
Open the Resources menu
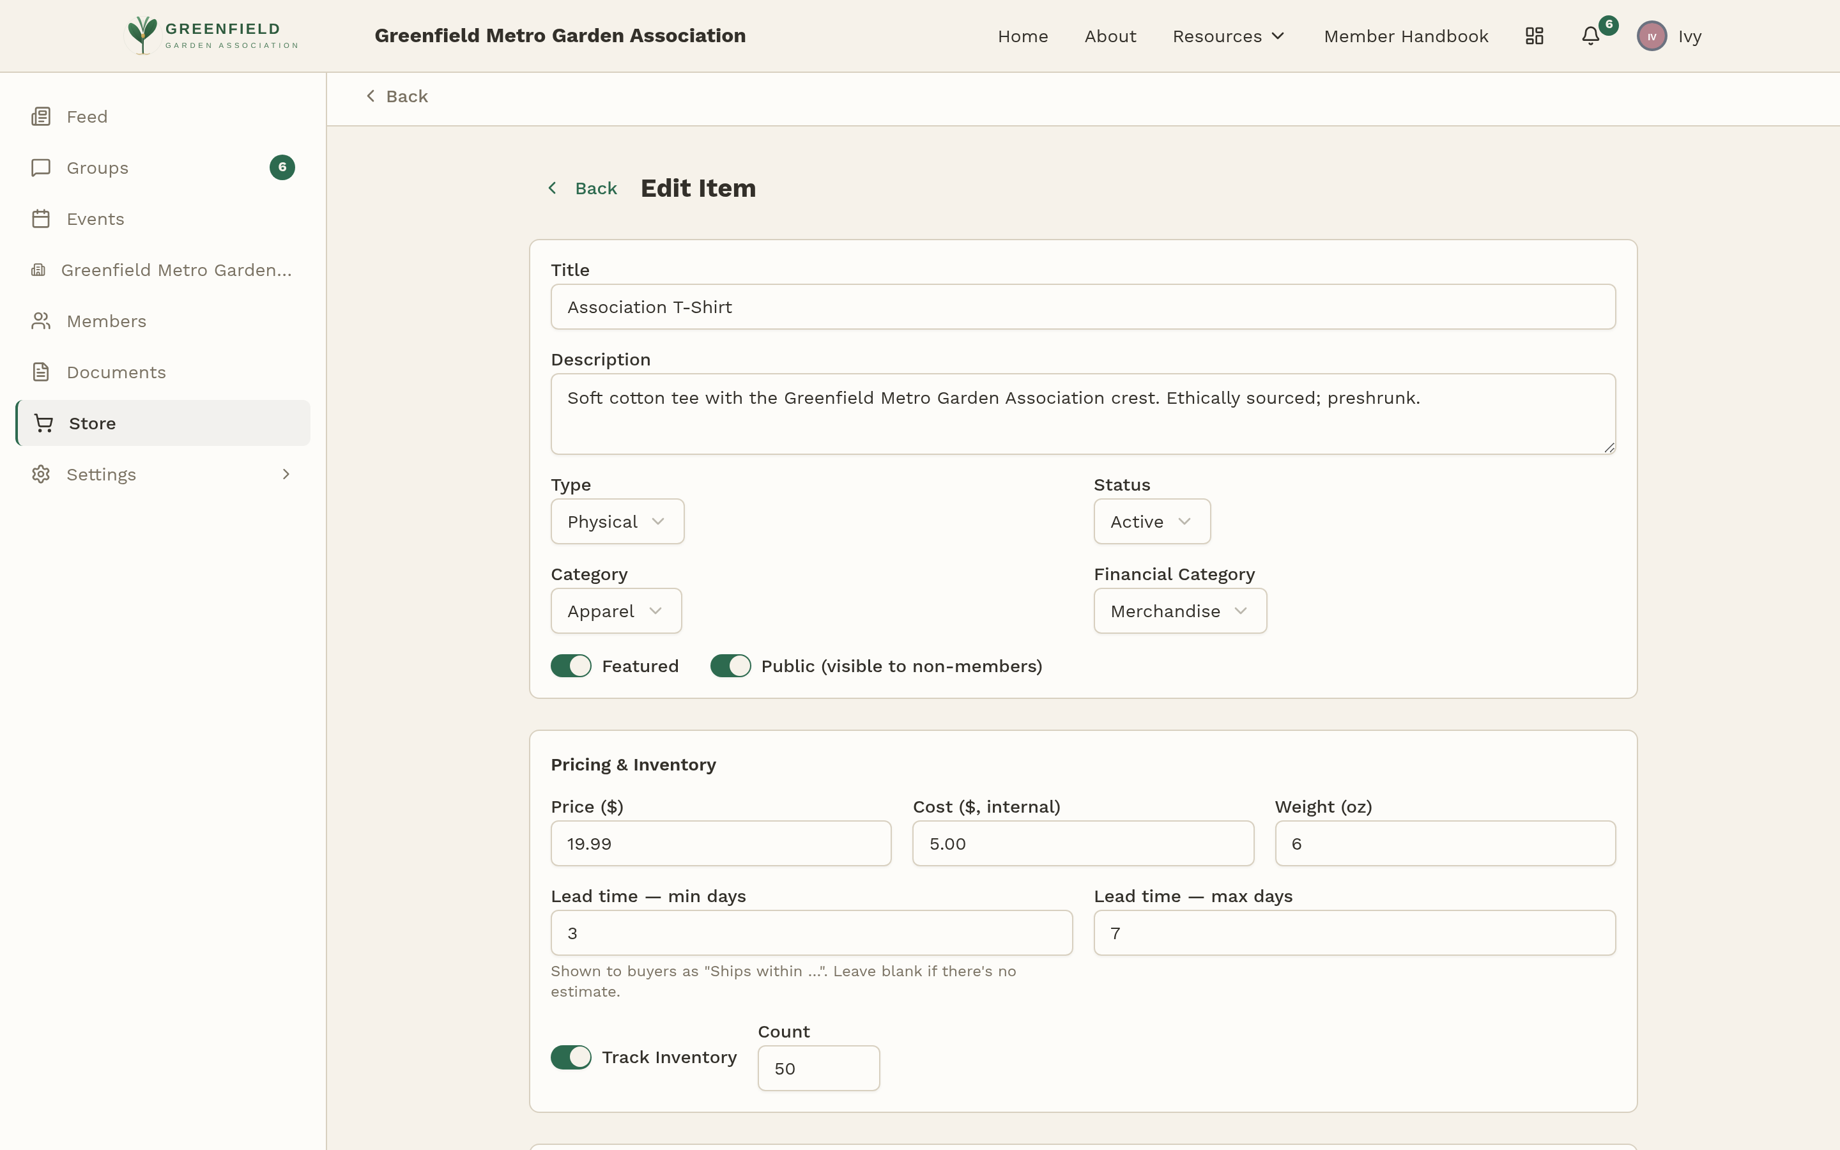click(x=1227, y=35)
